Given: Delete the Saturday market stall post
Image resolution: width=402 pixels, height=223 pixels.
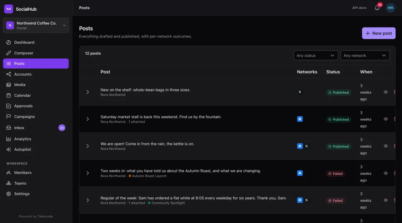Looking at the screenshot, I should [394, 119].
